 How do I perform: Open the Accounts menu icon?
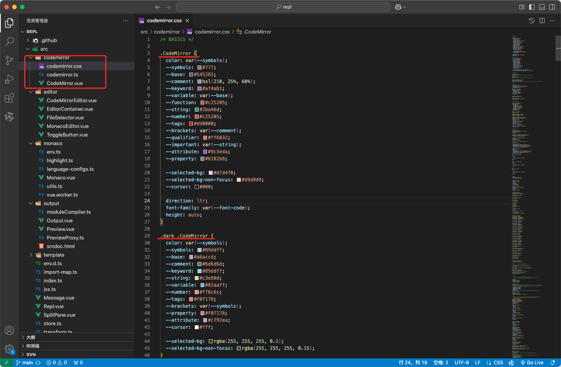click(x=9, y=330)
